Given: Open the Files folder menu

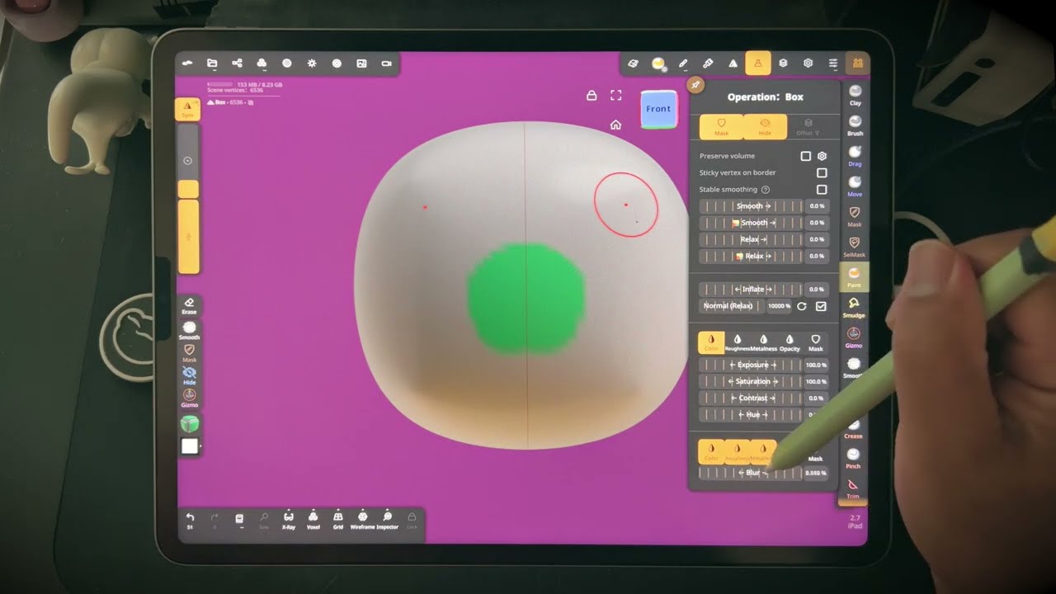Looking at the screenshot, I should pyautogui.click(x=212, y=64).
